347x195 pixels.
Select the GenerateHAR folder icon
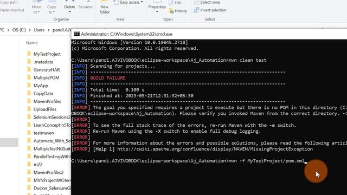(29, 69)
